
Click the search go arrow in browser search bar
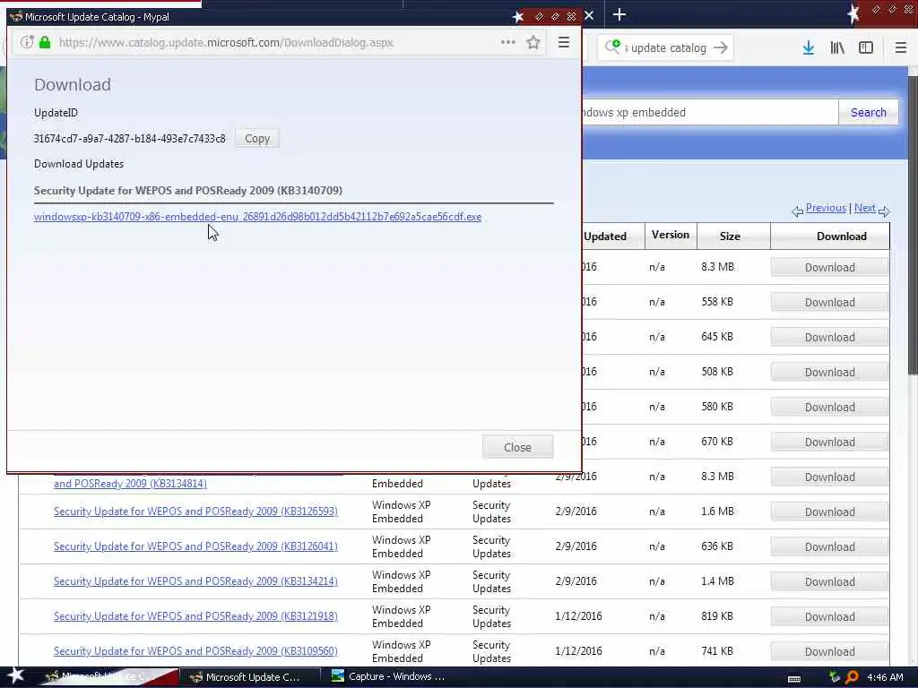tap(721, 47)
